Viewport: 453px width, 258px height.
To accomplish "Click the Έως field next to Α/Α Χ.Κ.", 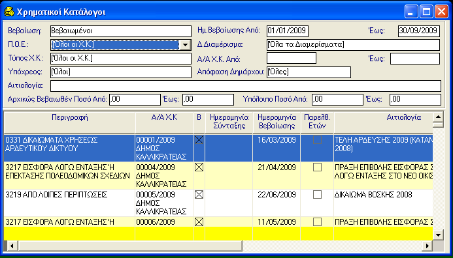I will [415, 59].
